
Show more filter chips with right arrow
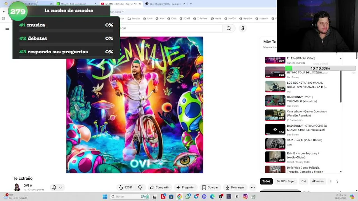point(337,181)
